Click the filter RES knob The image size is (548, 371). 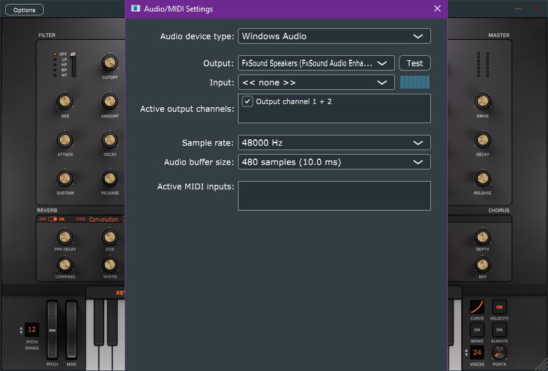65,101
